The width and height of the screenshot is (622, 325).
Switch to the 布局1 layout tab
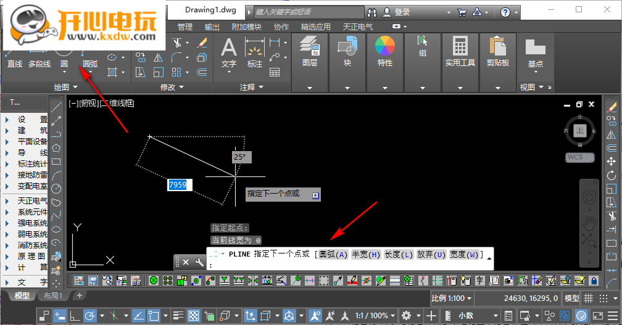pyautogui.click(x=54, y=296)
